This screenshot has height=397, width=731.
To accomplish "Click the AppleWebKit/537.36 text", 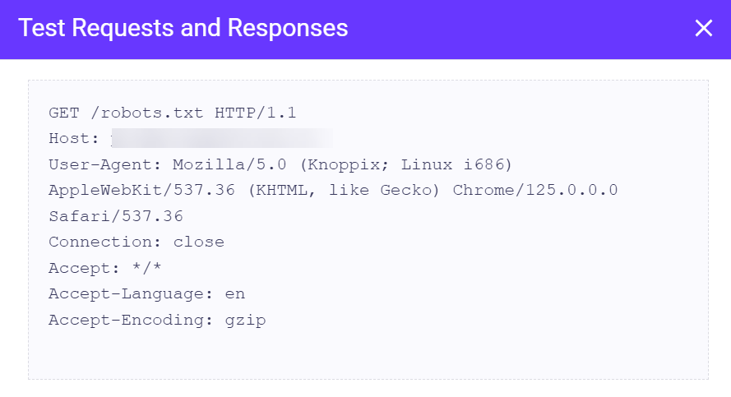I will [x=141, y=190].
